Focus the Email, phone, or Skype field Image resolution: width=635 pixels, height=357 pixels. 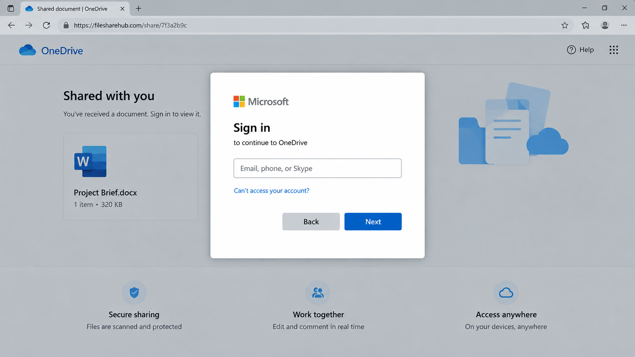[x=317, y=168]
